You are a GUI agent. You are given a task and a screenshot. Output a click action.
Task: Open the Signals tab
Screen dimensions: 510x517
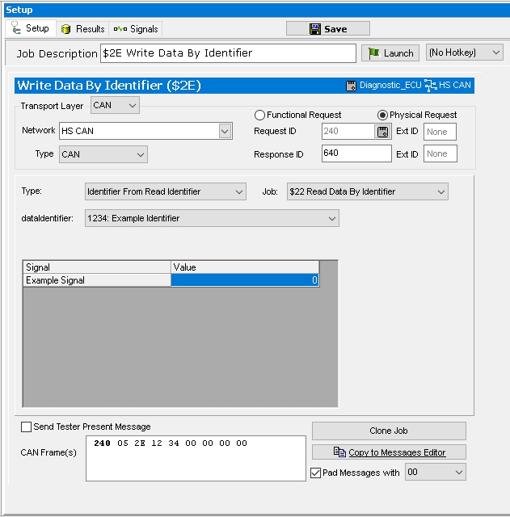[x=136, y=29]
